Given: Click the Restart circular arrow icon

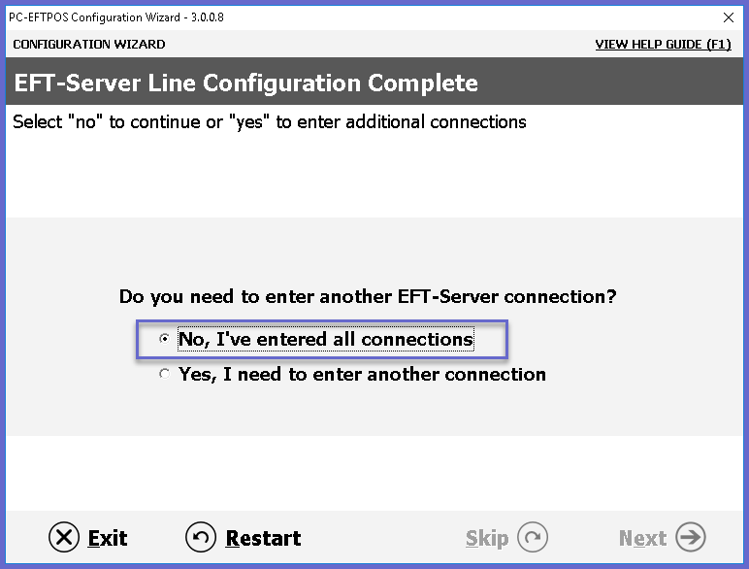Looking at the screenshot, I should click(x=201, y=537).
